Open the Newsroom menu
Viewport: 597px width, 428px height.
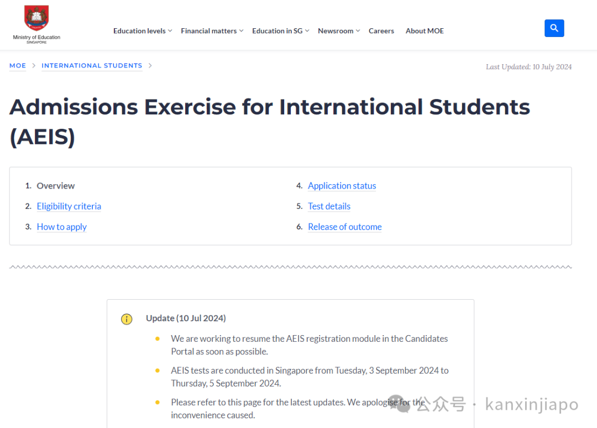coord(336,31)
